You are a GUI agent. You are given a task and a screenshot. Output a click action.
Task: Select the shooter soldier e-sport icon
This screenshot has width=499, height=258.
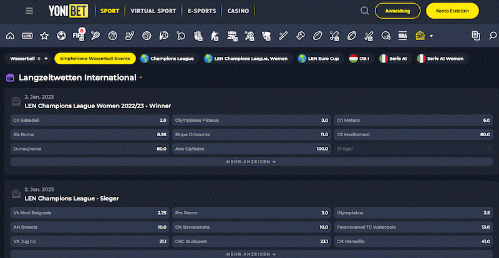(x=215, y=36)
